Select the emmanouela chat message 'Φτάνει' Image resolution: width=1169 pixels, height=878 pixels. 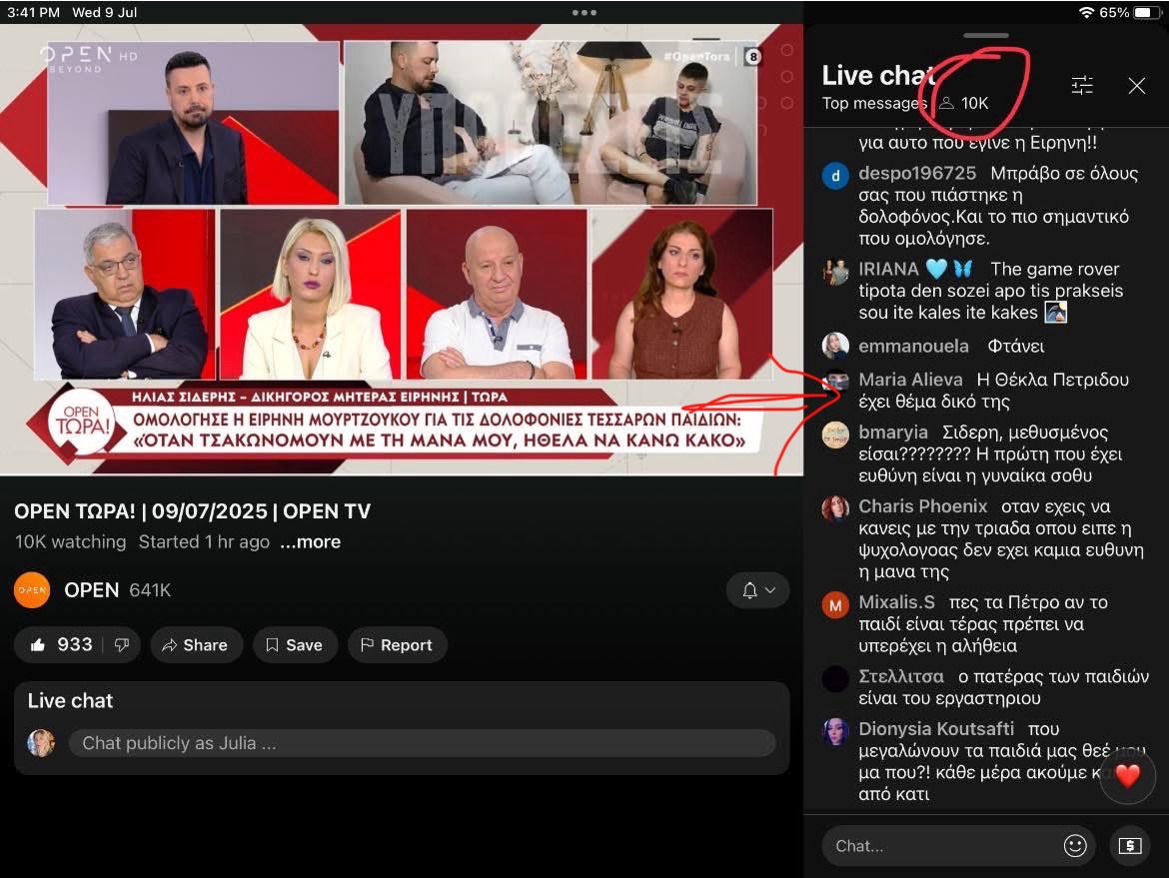coord(1015,346)
